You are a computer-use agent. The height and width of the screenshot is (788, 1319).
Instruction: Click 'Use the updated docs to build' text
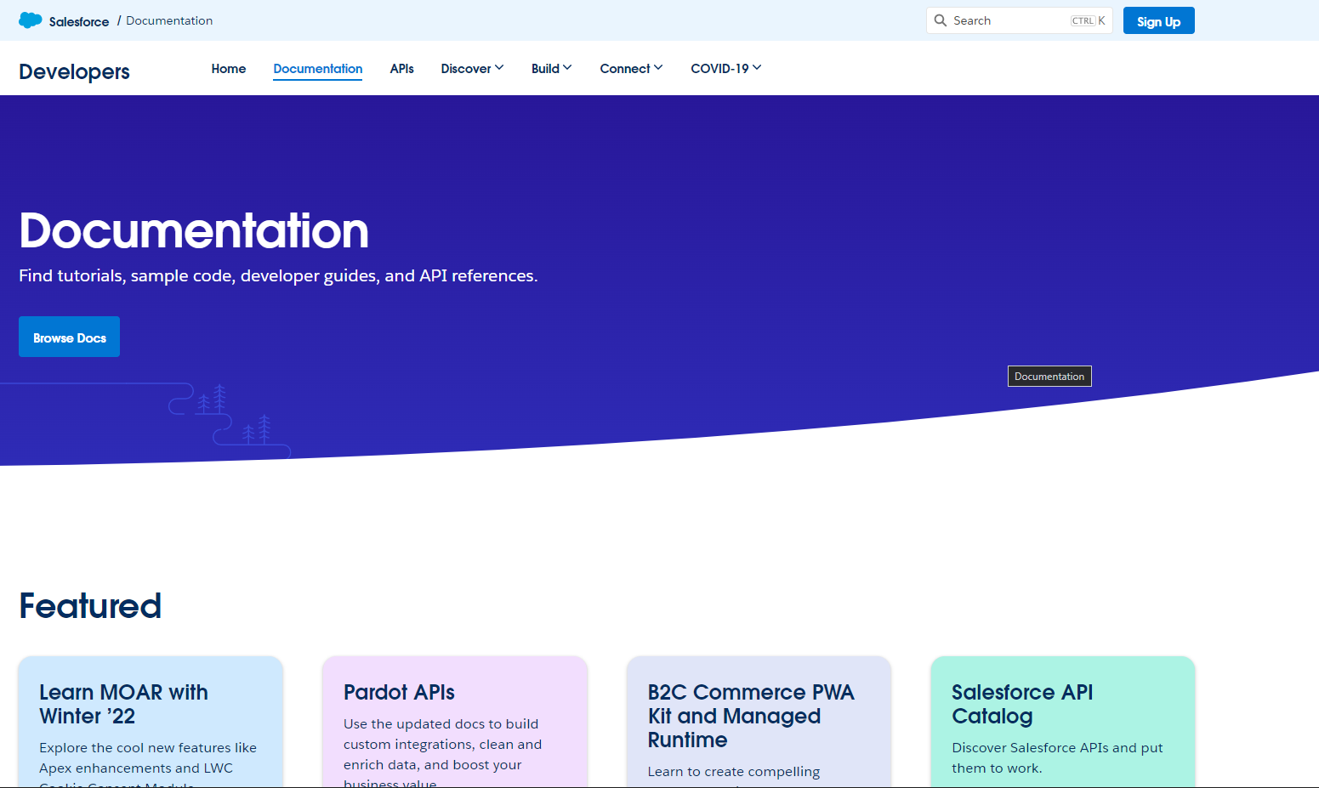(441, 724)
